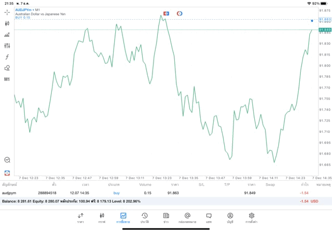Click the red-blue trade panel icon

166,13
